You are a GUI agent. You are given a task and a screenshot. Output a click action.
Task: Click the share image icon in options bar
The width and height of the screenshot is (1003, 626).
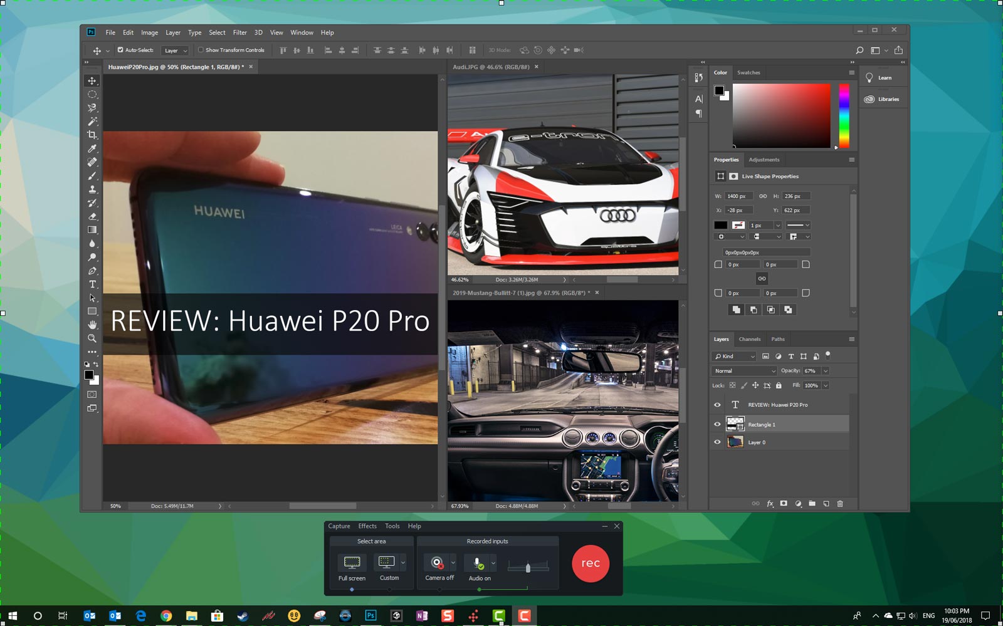tap(898, 50)
